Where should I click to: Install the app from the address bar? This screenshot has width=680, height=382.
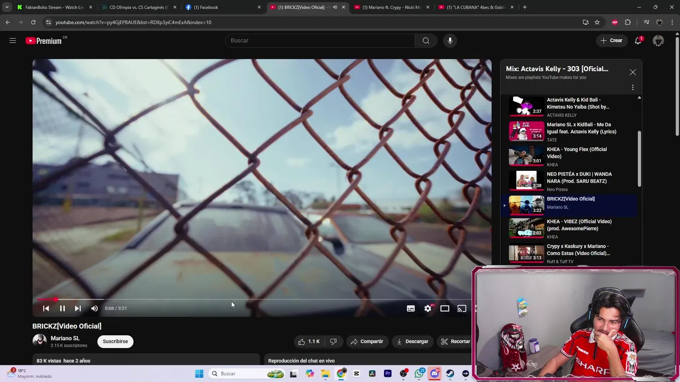(585, 22)
